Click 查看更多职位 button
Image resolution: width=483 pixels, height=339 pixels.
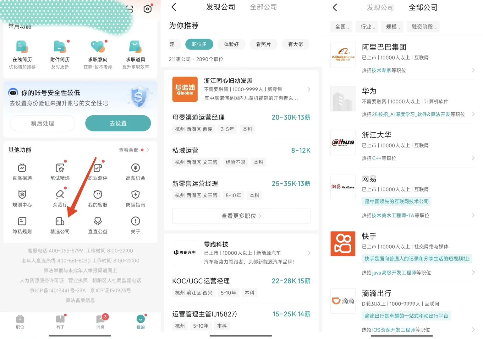pyautogui.click(x=241, y=216)
